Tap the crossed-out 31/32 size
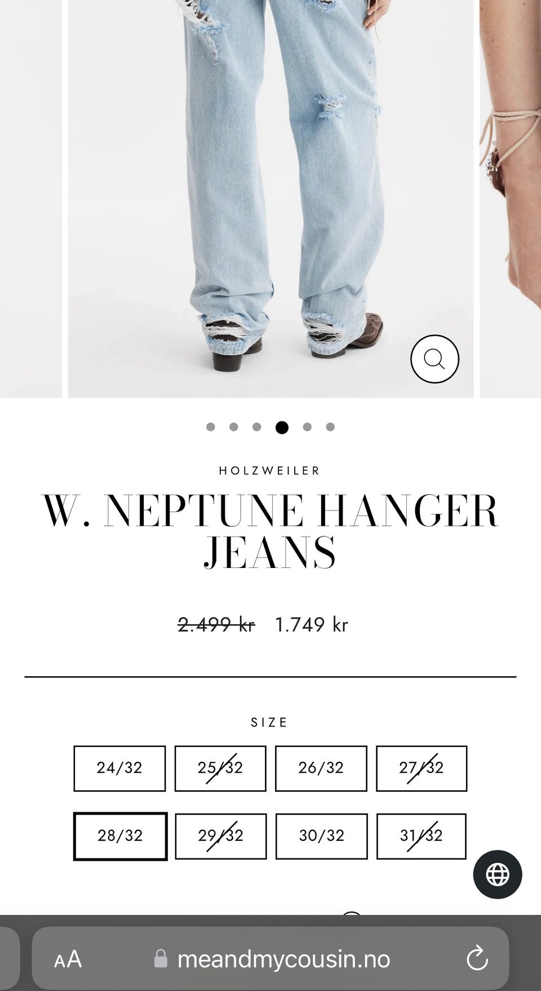The height and width of the screenshot is (991, 541). pyautogui.click(x=422, y=836)
